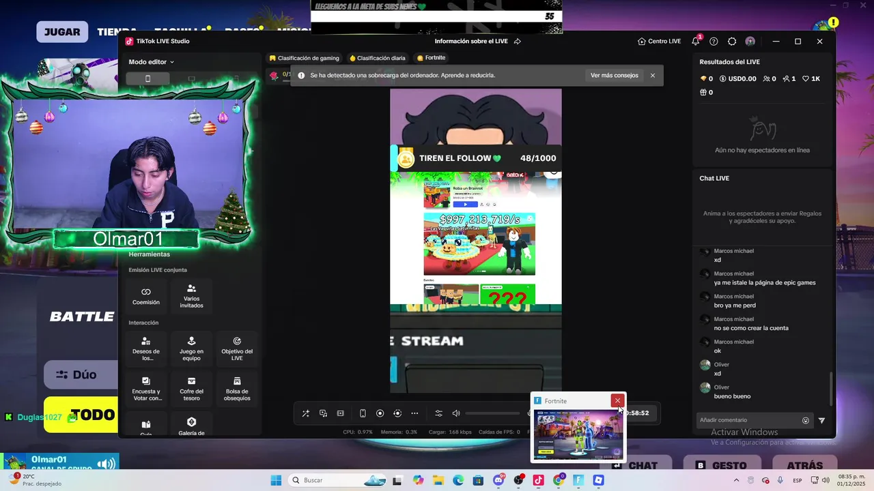The width and height of the screenshot is (874, 491).
Task: Open Bolsa de obsequios tool
Action: tap(237, 389)
